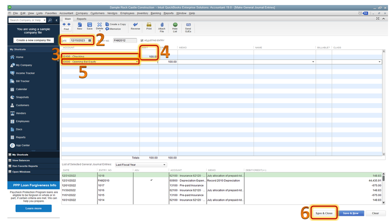This screenshot has height=221, width=391.
Task: Select Open Windows section
Action: (21, 172)
